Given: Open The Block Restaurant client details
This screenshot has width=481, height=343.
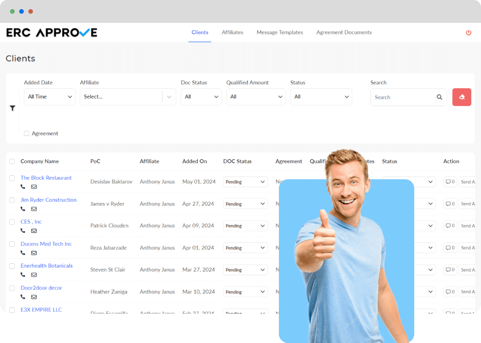Looking at the screenshot, I should point(46,178).
